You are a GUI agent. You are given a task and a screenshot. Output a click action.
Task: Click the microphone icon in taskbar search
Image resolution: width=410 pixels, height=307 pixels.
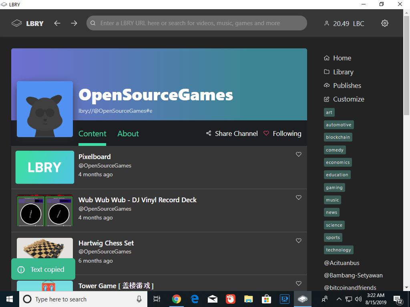click(139, 299)
